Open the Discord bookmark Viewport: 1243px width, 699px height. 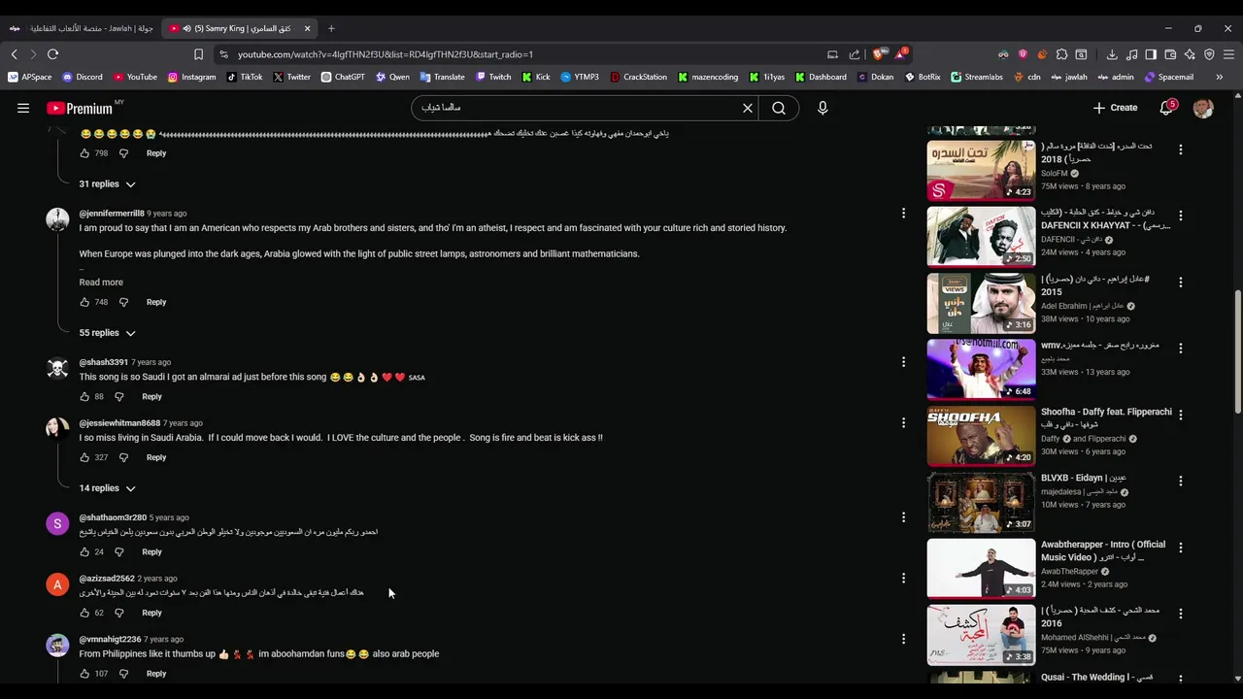pyautogui.click(x=83, y=77)
